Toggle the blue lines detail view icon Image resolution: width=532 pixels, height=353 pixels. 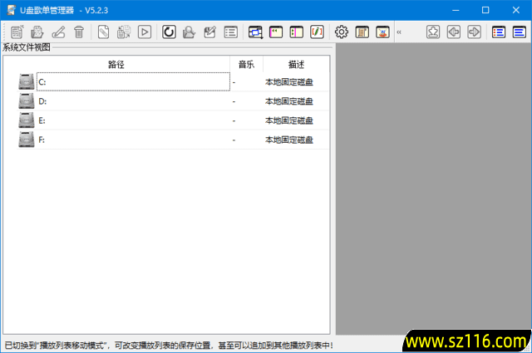(x=520, y=32)
